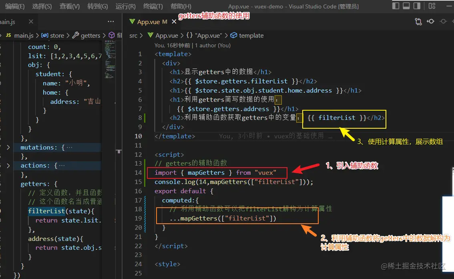
Task: Open the "App.vue" object breadcrumb
Action: 209,35
